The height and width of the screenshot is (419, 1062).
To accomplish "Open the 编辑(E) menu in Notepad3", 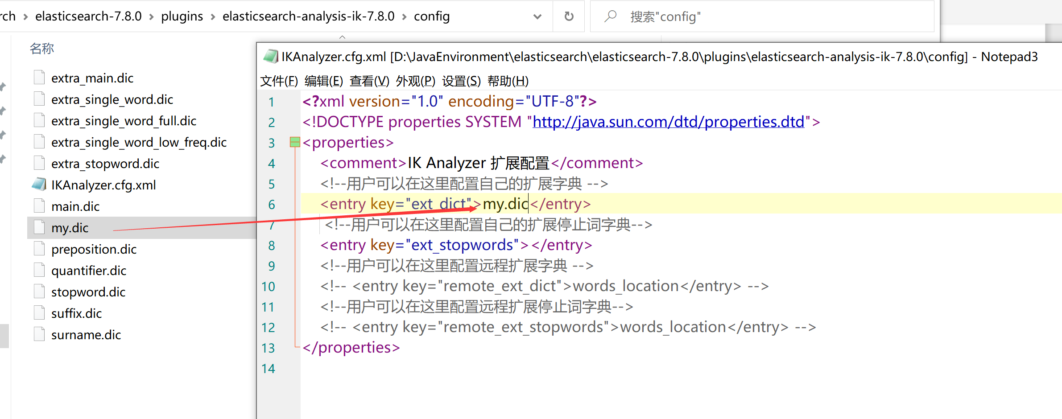I will coord(324,81).
